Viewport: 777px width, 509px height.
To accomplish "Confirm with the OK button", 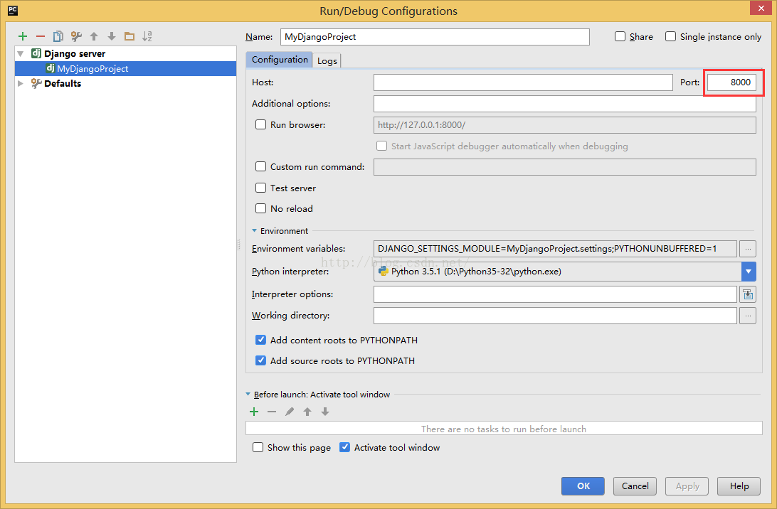I will coord(583,486).
